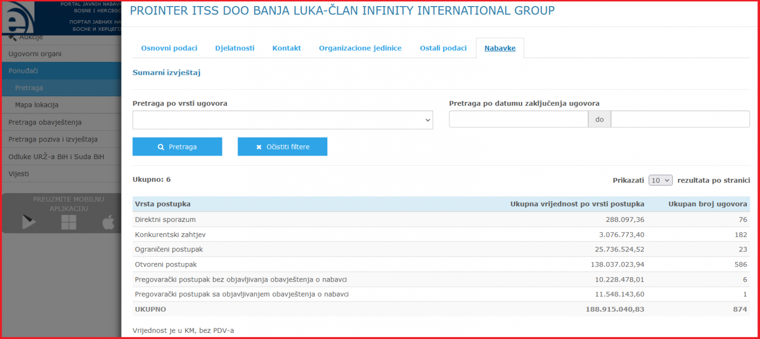This screenshot has width=760, height=339.
Task: Select the Konkurentski zahtjev row
Action: click(x=441, y=235)
